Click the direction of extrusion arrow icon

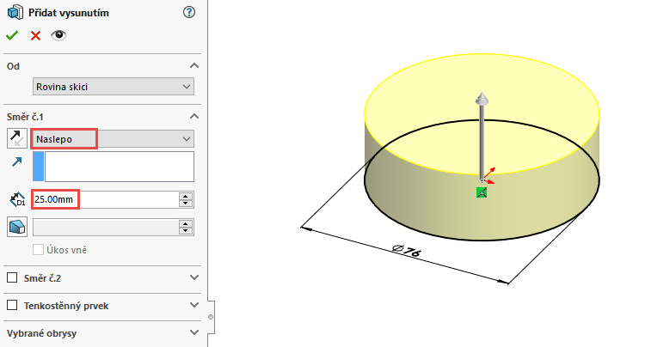click(17, 161)
